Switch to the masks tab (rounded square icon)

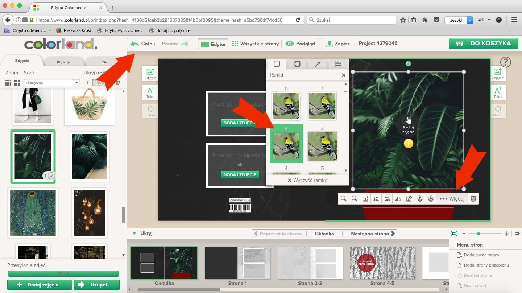[x=297, y=64]
